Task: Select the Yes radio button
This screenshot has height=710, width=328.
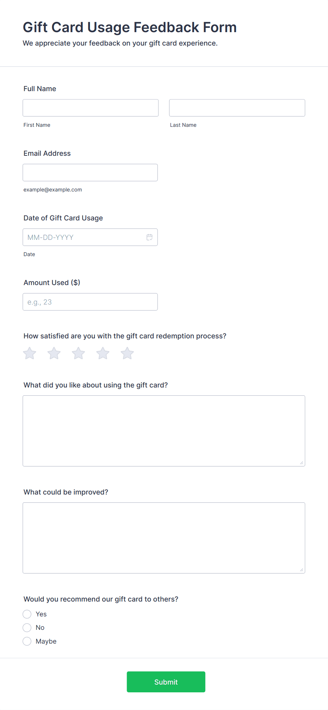Action: click(27, 614)
